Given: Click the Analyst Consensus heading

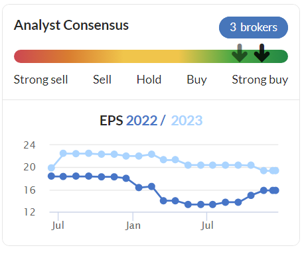Looking at the screenshot, I should click(x=71, y=25).
